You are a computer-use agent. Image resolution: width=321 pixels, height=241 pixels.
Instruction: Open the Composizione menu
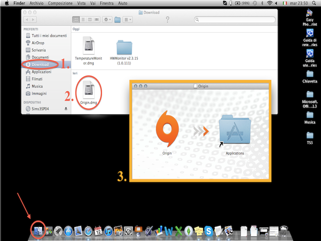pos(60,3)
